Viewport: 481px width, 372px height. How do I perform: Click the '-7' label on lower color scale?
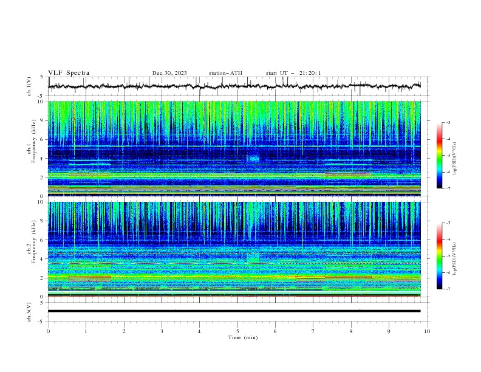448,289
